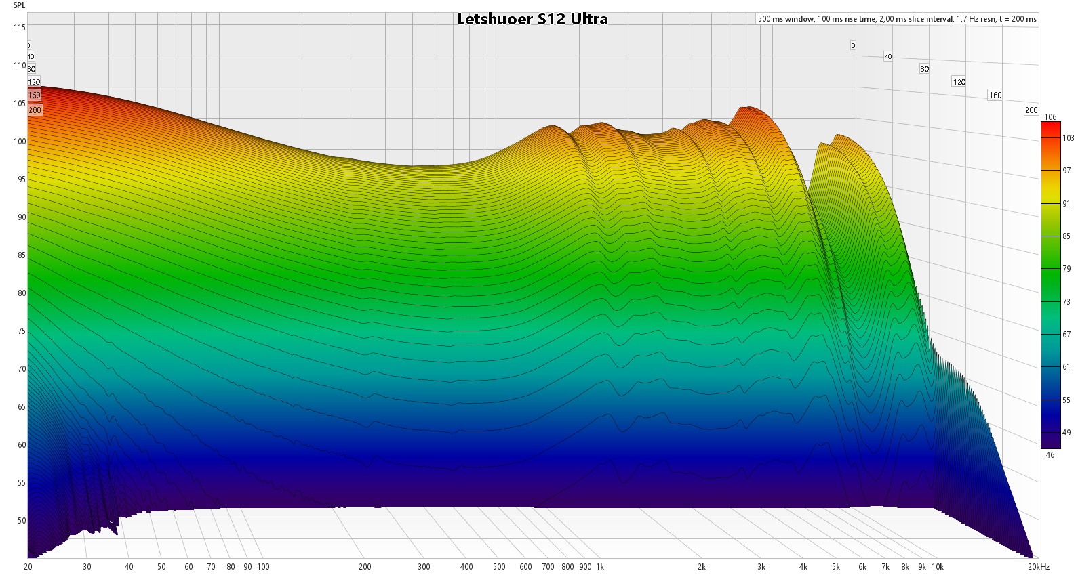Click the white 0 ms time axis label

pyautogui.click(x=853, y=46)
